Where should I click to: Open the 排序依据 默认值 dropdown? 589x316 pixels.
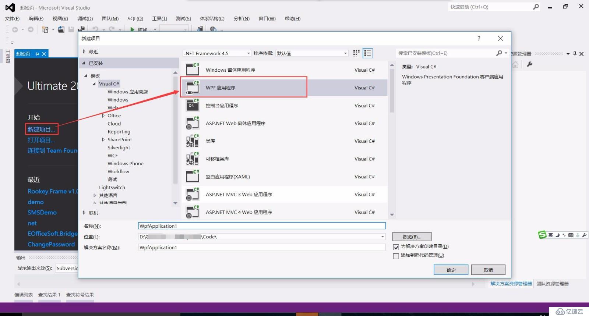pyautogui.click(x=312, y=53)
